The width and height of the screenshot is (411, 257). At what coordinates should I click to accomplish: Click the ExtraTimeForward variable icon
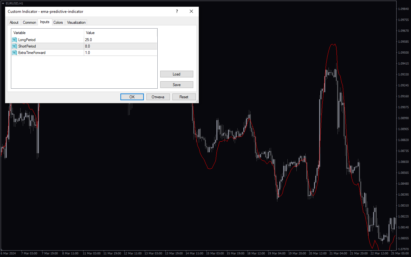coord(14,53)
